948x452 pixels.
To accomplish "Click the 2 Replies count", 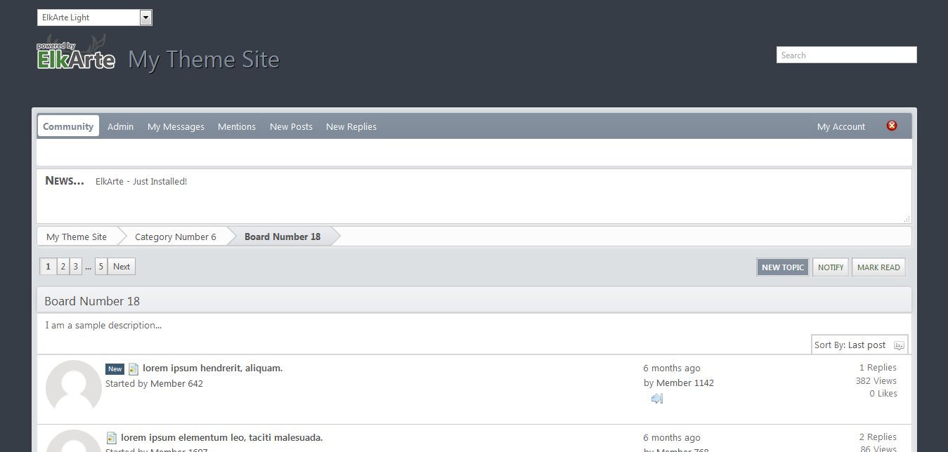I will 878,437.
